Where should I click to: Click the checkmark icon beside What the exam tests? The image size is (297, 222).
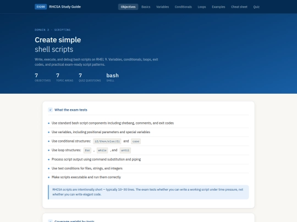tap(50, 110)
